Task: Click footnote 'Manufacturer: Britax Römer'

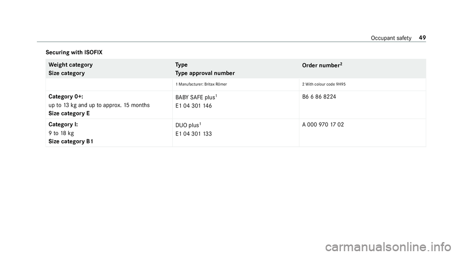Action: (x=201, y=84)
